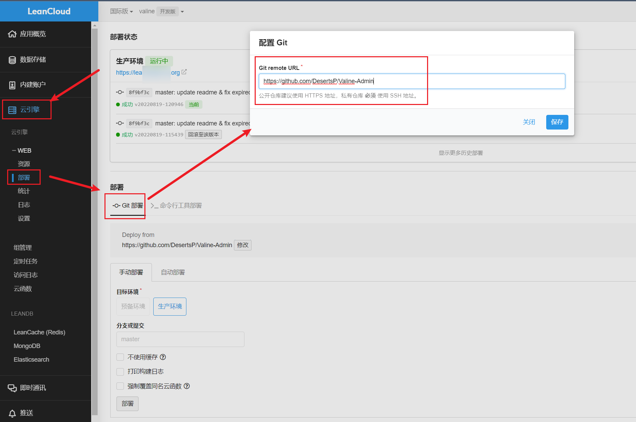Open LeanCache (Redis) in sidebar
This screenshot has width=636, height=422.
click(x=39, y=332)
